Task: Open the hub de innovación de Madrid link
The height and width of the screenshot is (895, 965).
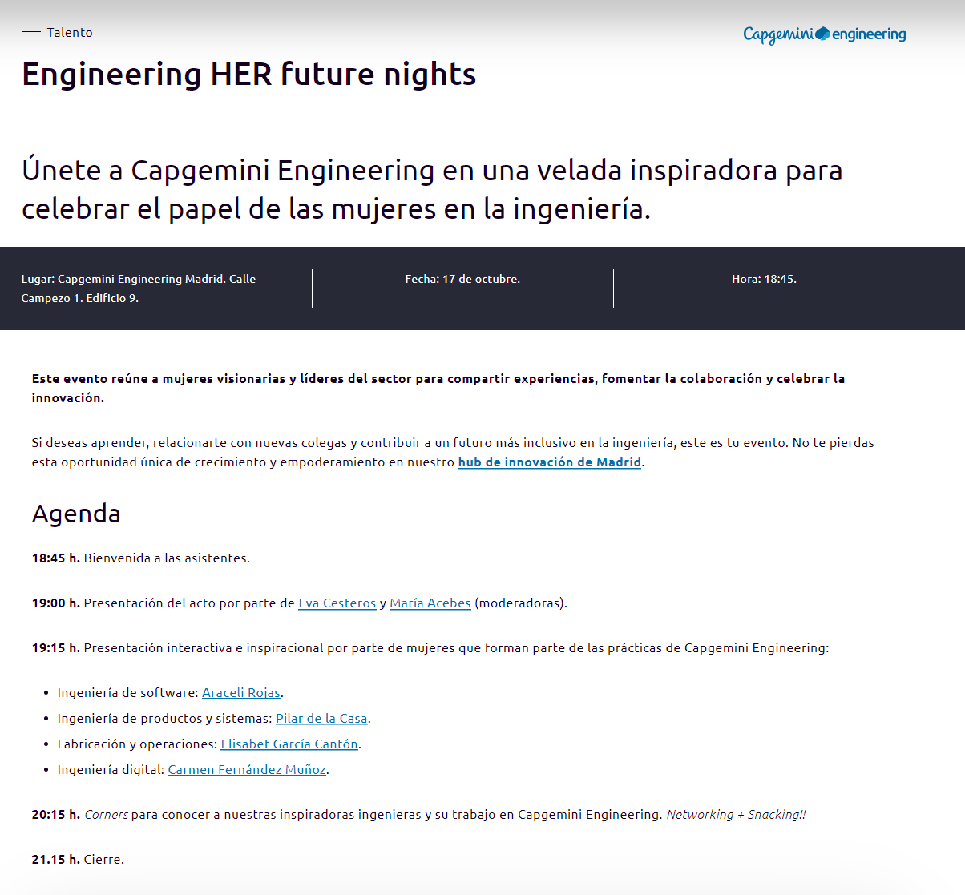Action: (549, 462)
